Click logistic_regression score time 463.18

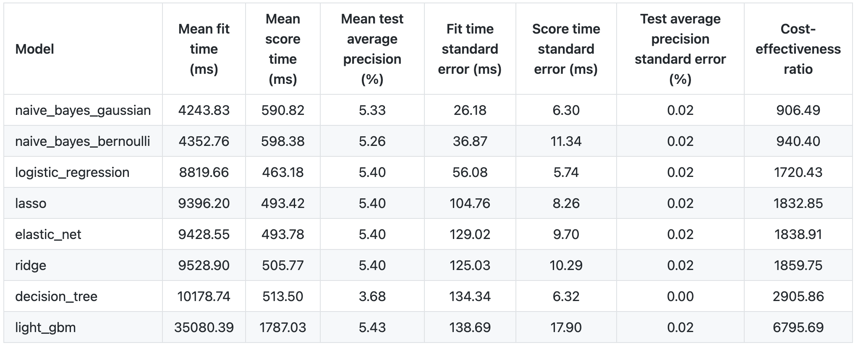pos(283,172)
